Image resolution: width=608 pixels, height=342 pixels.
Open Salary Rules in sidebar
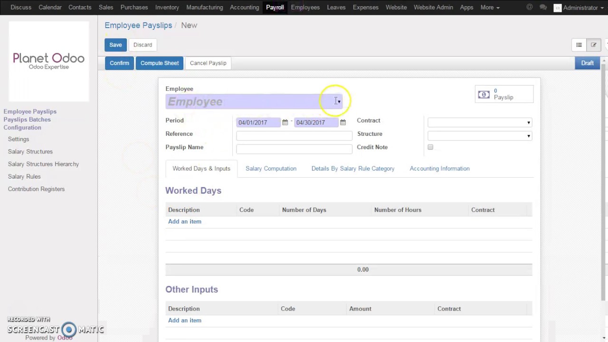click(x=24, y=176)
